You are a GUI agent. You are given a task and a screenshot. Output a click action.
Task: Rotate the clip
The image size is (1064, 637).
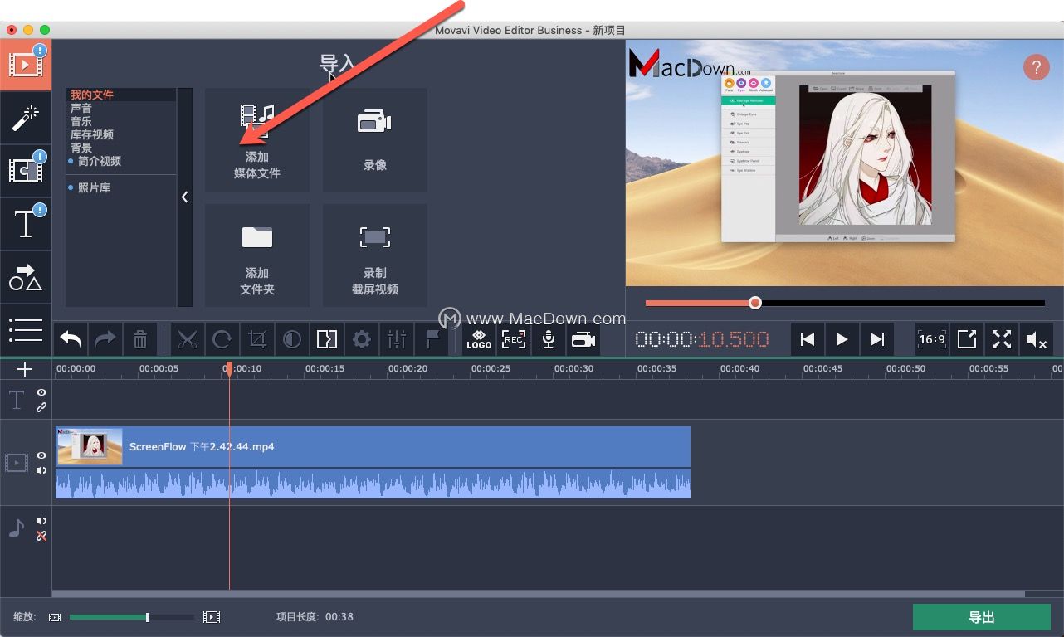(222, 339)
